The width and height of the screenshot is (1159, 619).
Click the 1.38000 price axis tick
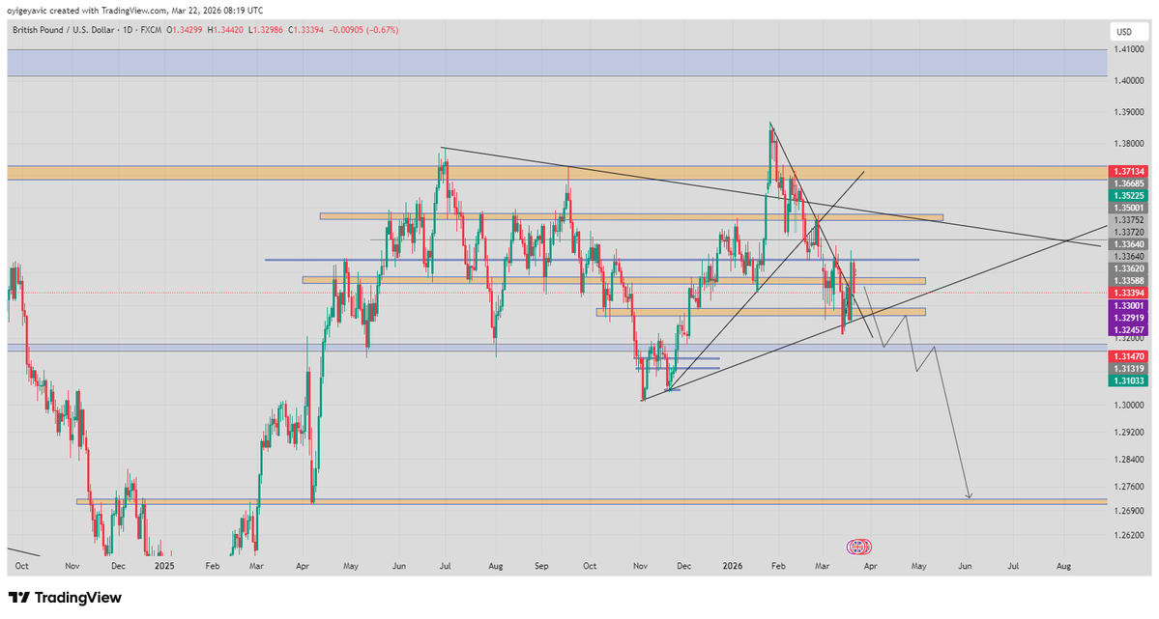point(1130,144)
